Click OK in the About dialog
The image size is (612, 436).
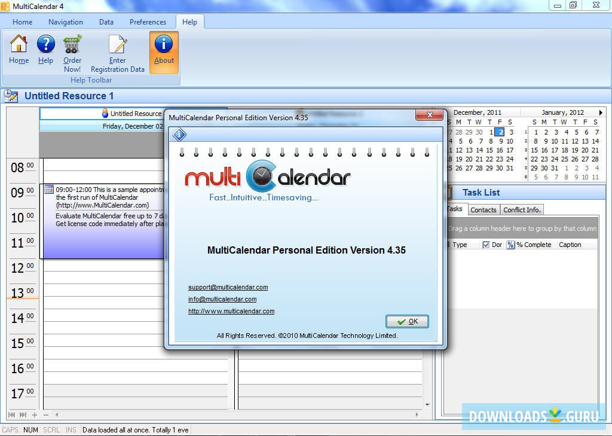pos(407,322)
